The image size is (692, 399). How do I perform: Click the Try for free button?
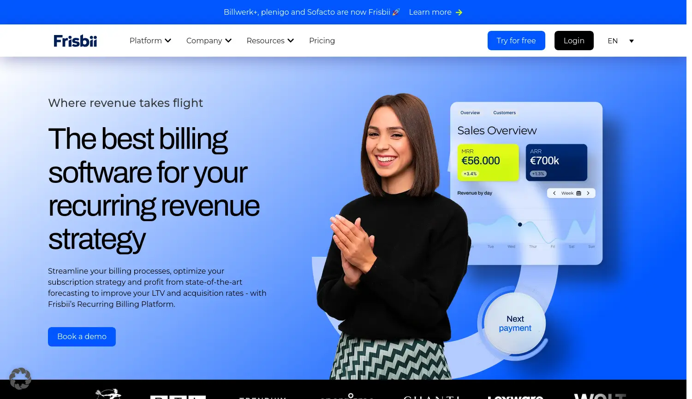516,41
